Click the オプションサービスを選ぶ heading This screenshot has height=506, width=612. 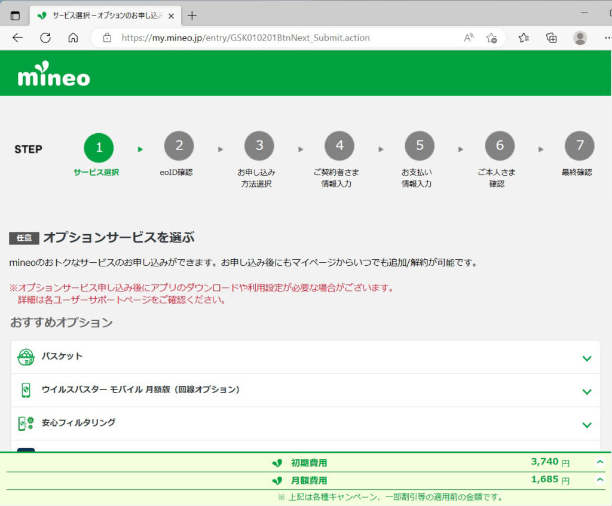[x=119, y=237]
